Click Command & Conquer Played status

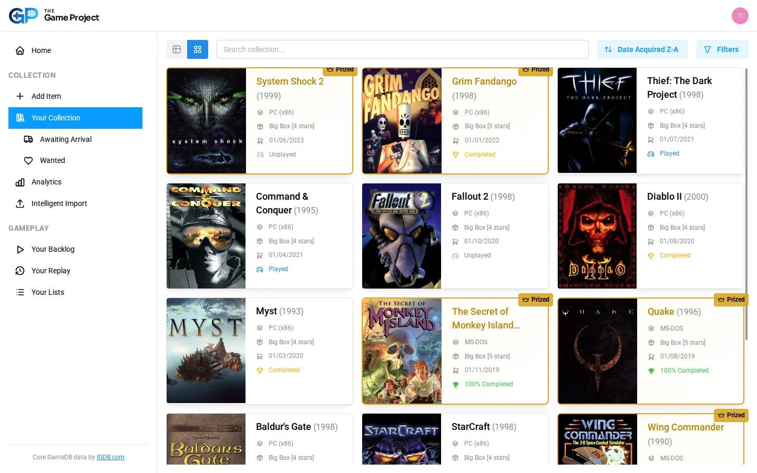[278, 269]
